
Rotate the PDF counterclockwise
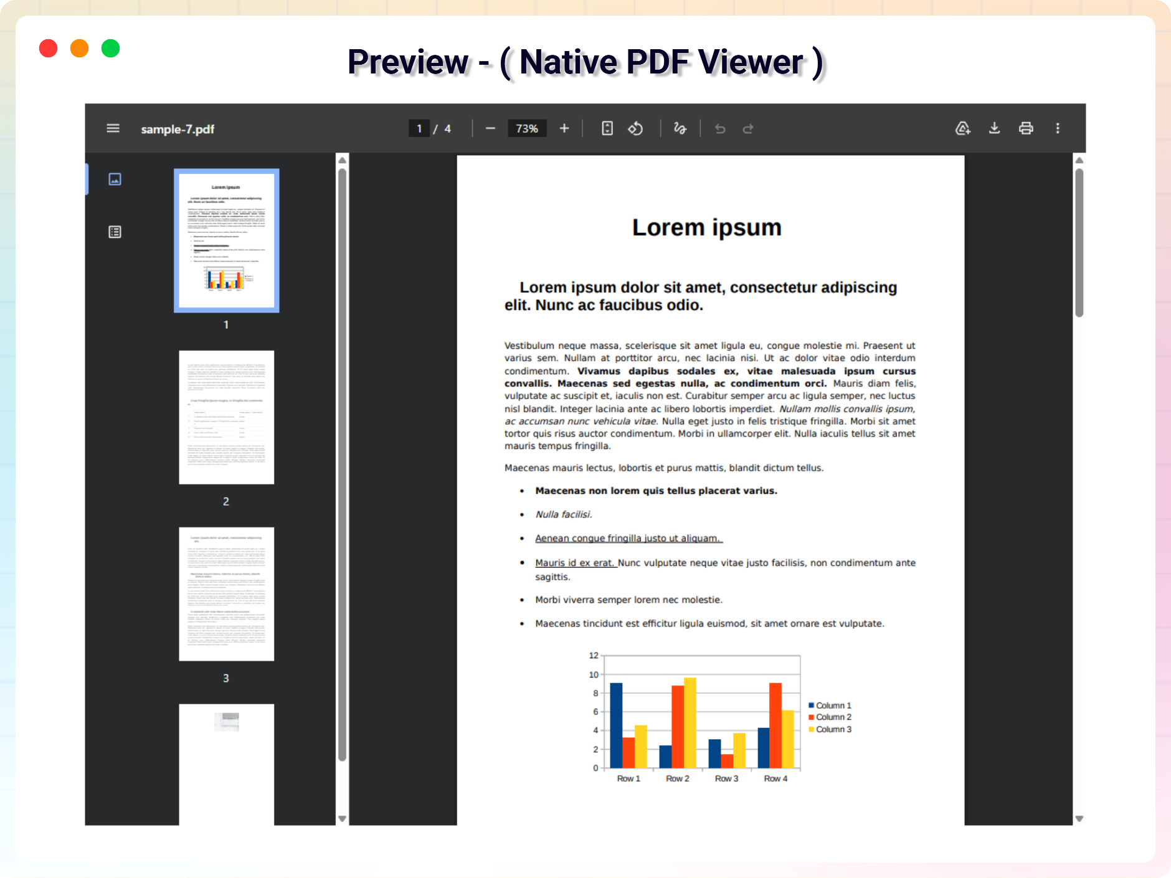click(636, 128)
